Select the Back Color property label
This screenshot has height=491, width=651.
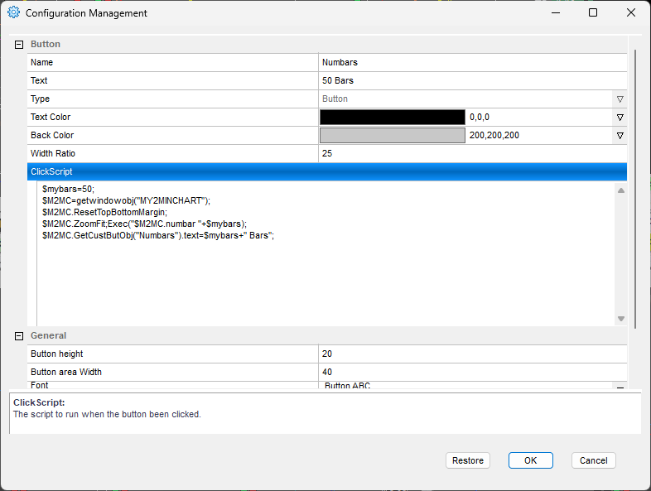coord(52,135)
